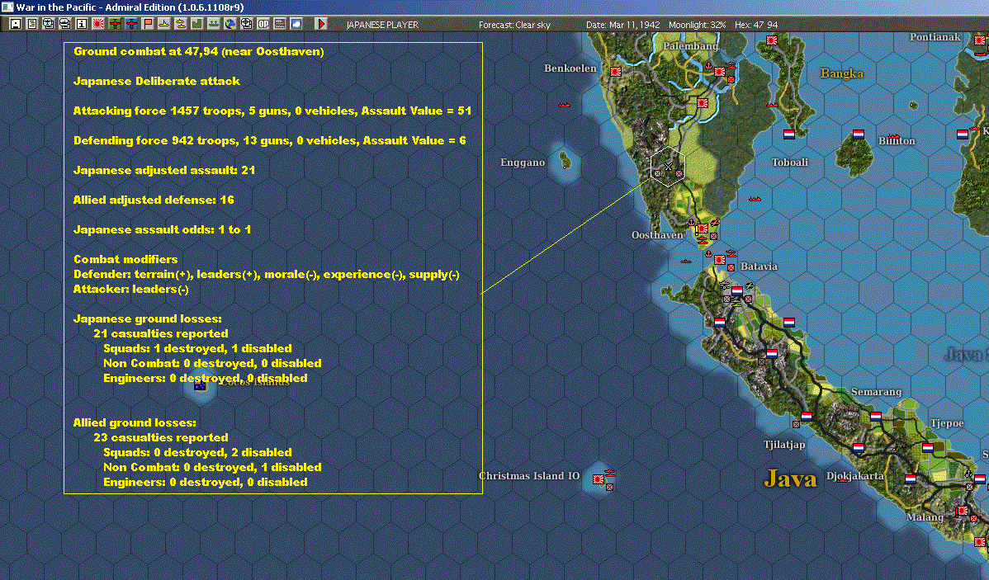Select the Australian flag at Cocos Islands
The image size is (989, 580).
201,385
